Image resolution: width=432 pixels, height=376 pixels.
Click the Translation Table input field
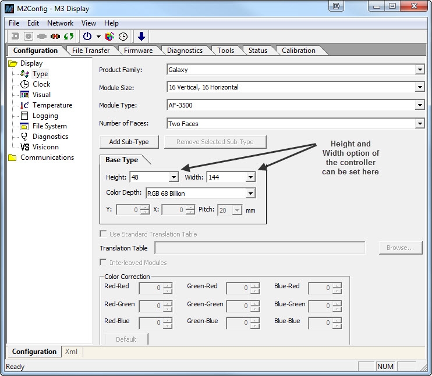[x=259, y=248]
